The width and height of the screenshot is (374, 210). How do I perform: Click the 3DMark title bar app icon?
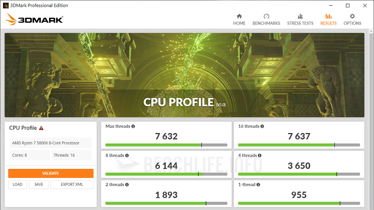tap(6, 6)
